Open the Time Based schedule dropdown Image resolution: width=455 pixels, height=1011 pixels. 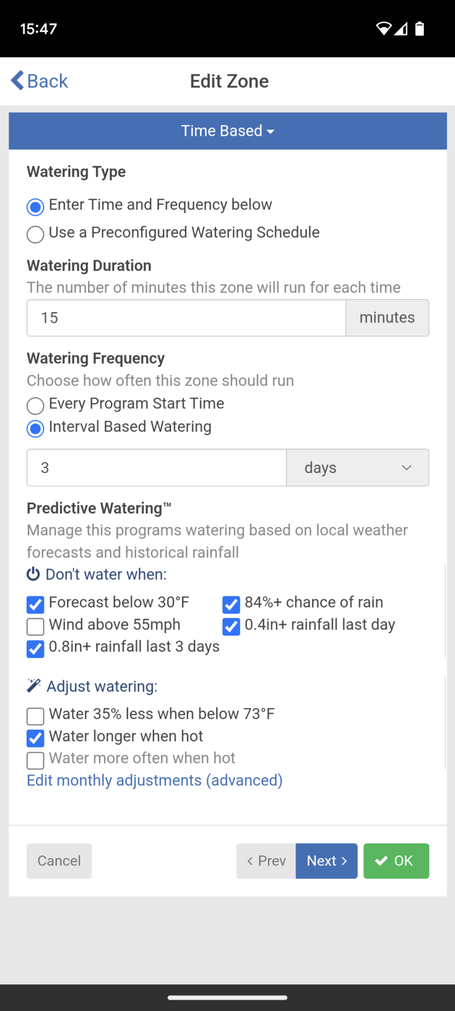pos(227,131)
